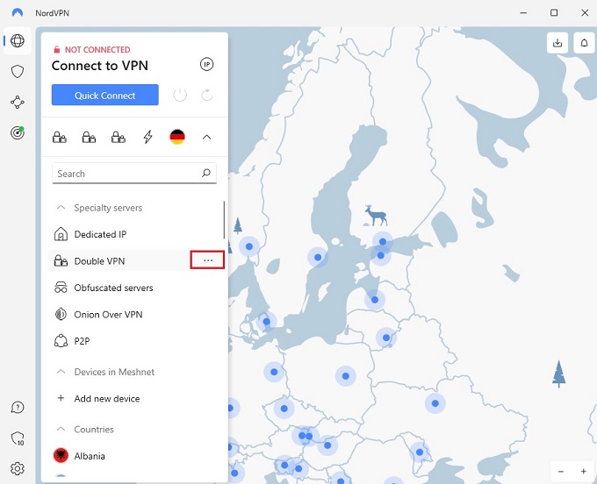Open Double VPN more options menu

(x=208, y=260)
